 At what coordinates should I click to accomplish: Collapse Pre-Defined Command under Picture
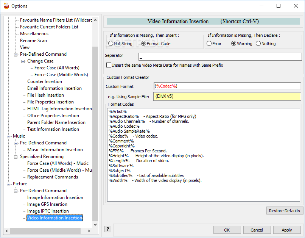coord(16,191)
